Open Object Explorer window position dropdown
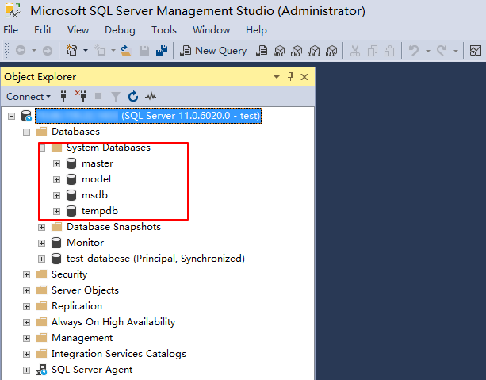Viewport: 486px width, 380px height. tap(277, 77)
